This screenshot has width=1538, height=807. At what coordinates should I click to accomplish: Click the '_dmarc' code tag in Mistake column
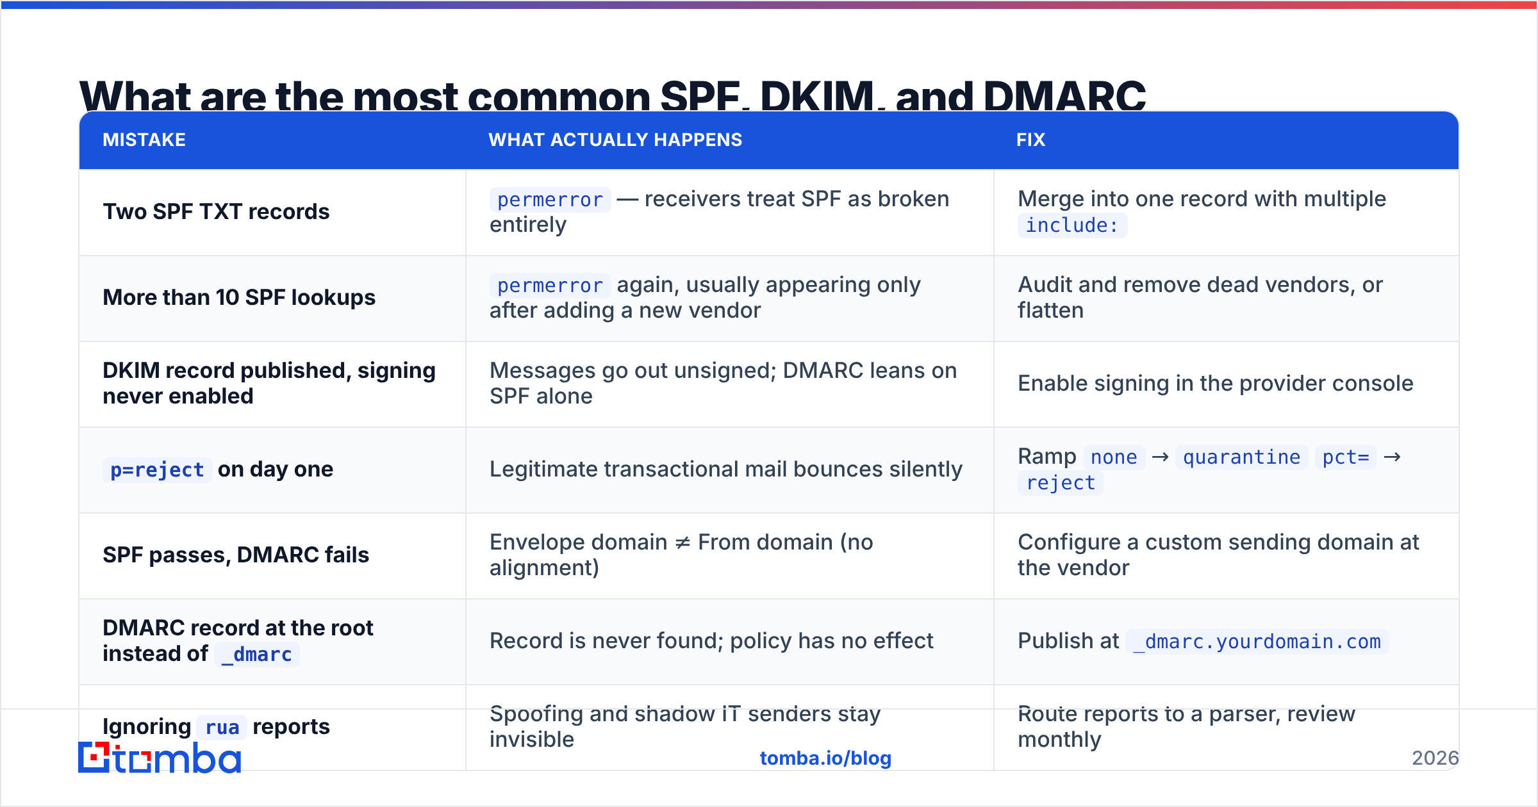click(256, 654)
